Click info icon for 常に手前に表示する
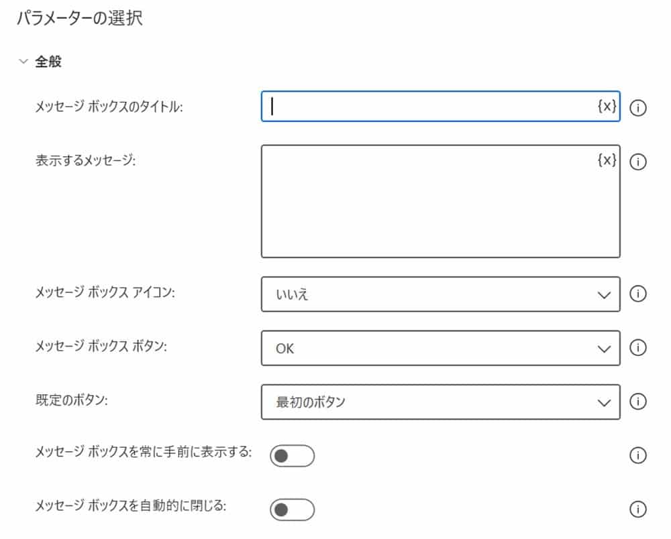671x539 pixels. [x=639, y=456]
